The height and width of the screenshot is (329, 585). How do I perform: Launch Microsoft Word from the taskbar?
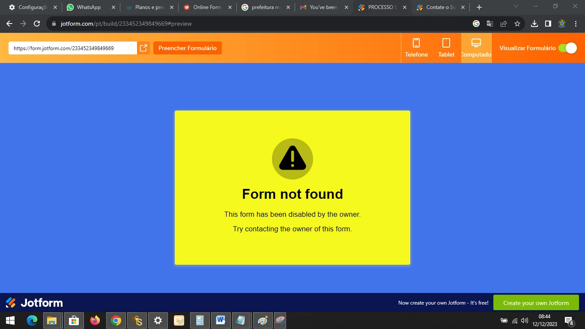[x=221, y=320]
